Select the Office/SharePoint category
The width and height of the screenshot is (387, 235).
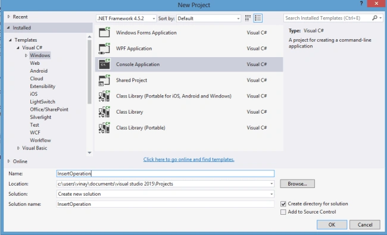49,109
